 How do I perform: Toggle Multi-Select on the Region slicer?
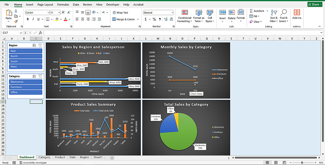pos(34,45)
